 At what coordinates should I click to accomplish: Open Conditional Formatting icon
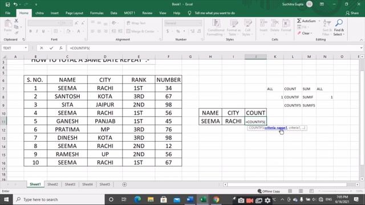[x=216, y=23]
